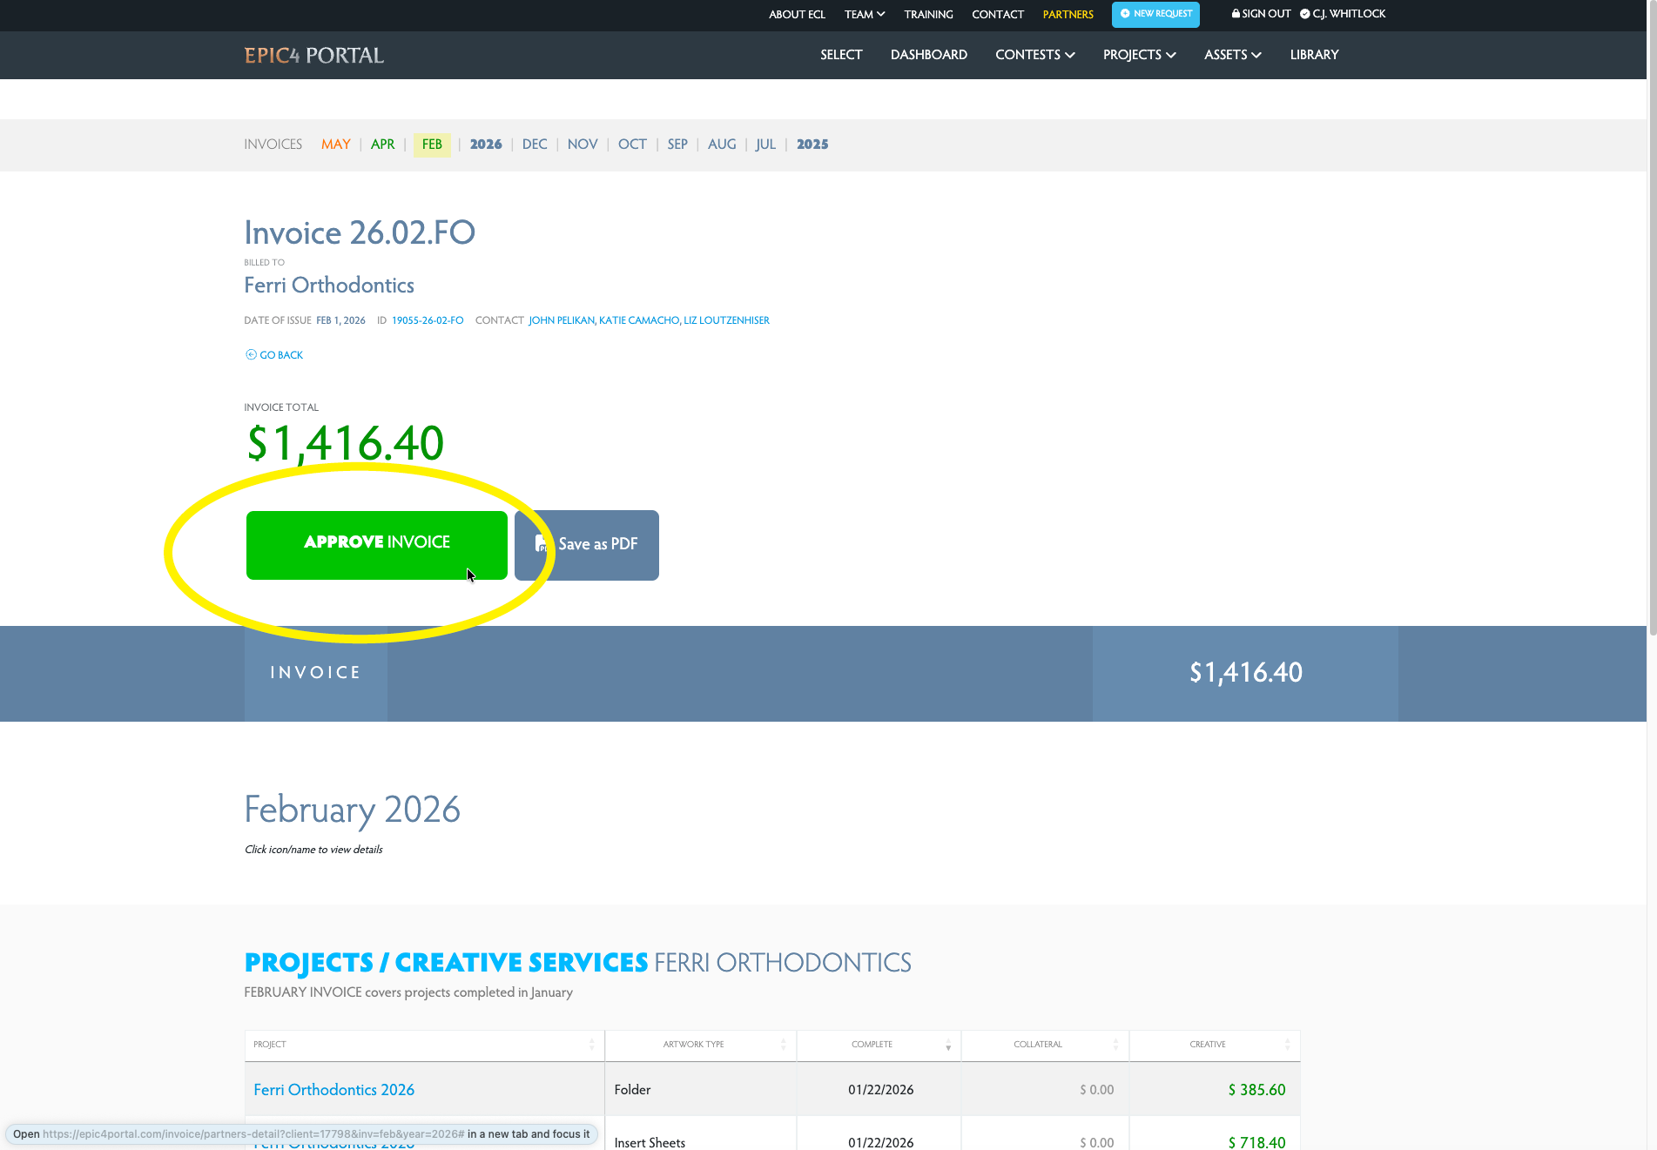Click the EPIC4 Portal logo
Image resolution: width=1657 pixels, height=1150 pixels.
(314, 56)
